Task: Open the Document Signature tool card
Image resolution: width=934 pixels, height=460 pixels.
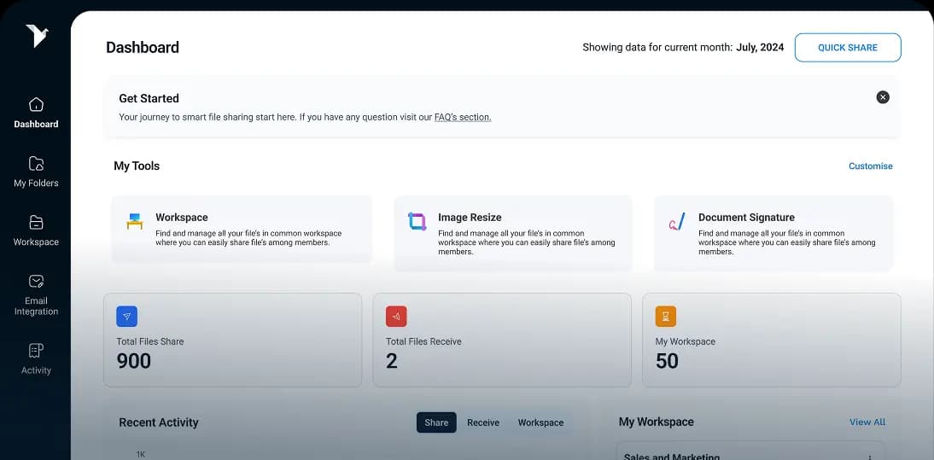Action: click(x=773, y=233)
